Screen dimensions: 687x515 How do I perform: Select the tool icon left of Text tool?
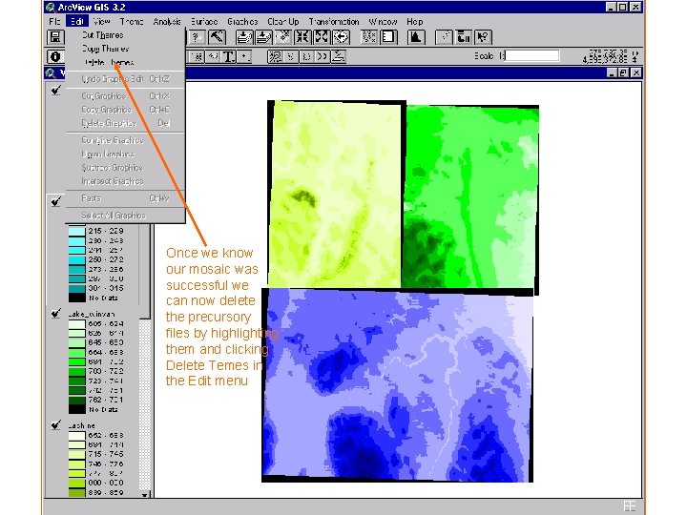point(213,57)
